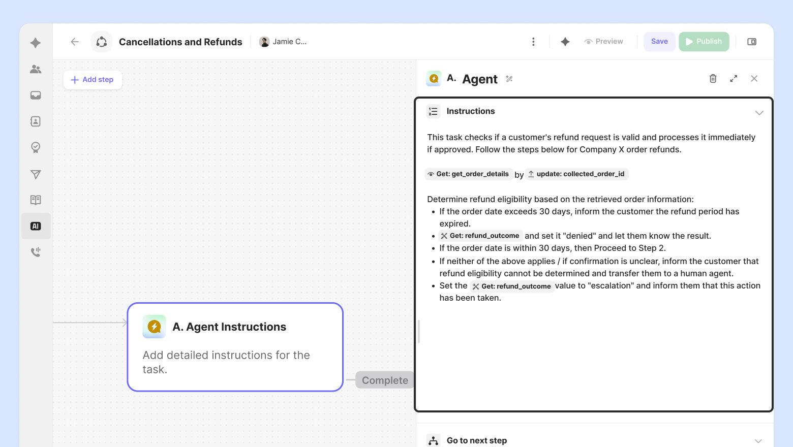
Task: Click 'Determine refund eligibility' line
Action: pyautogui.click(x=560, y=199)
